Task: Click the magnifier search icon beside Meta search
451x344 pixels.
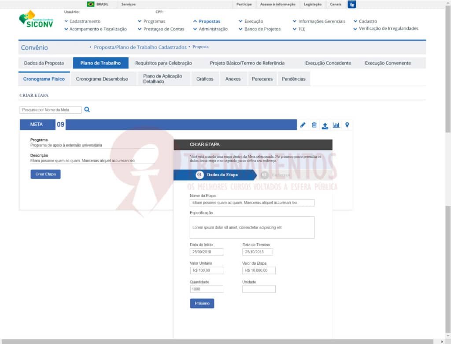Action: (87, 110)
